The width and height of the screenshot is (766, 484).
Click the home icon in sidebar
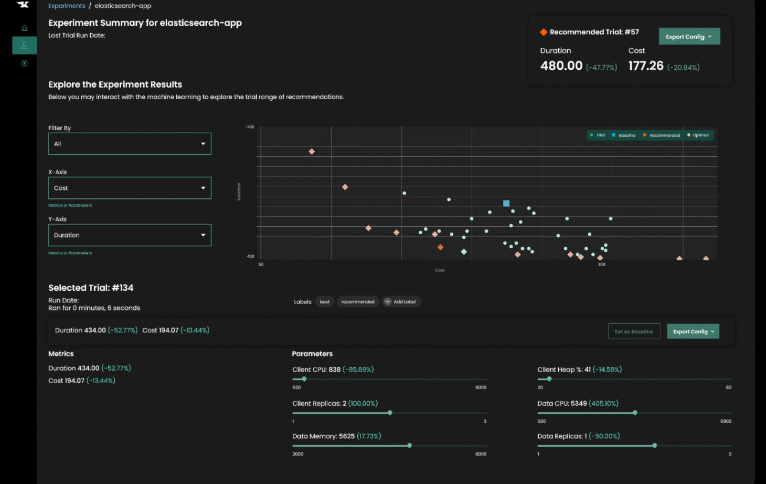24,28
